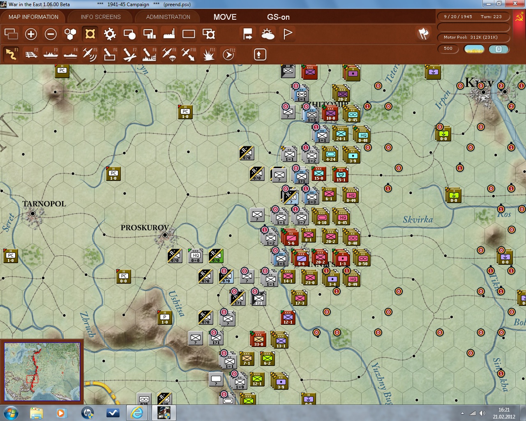
Task: Click the crossed white flags button
Action: tap(423, 34)
